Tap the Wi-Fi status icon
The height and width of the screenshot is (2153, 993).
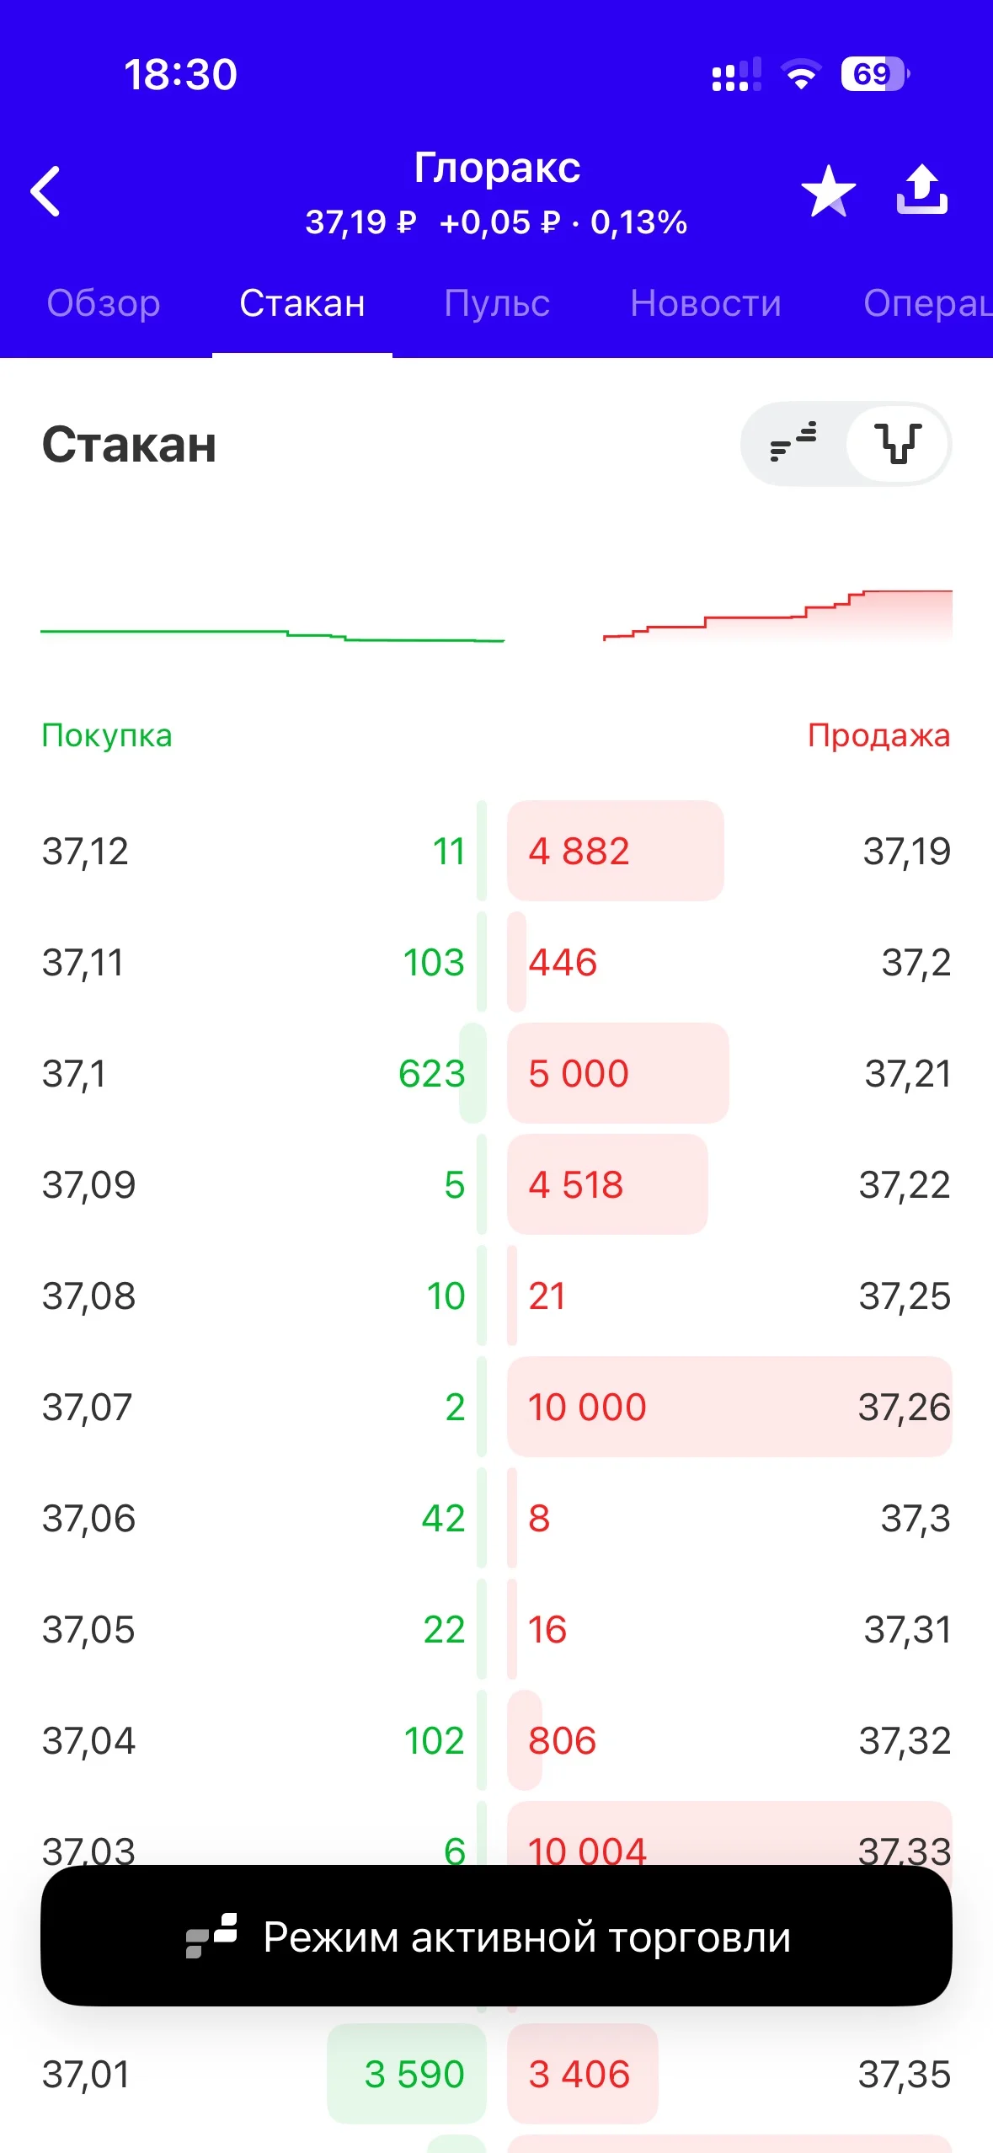point(801,75)
